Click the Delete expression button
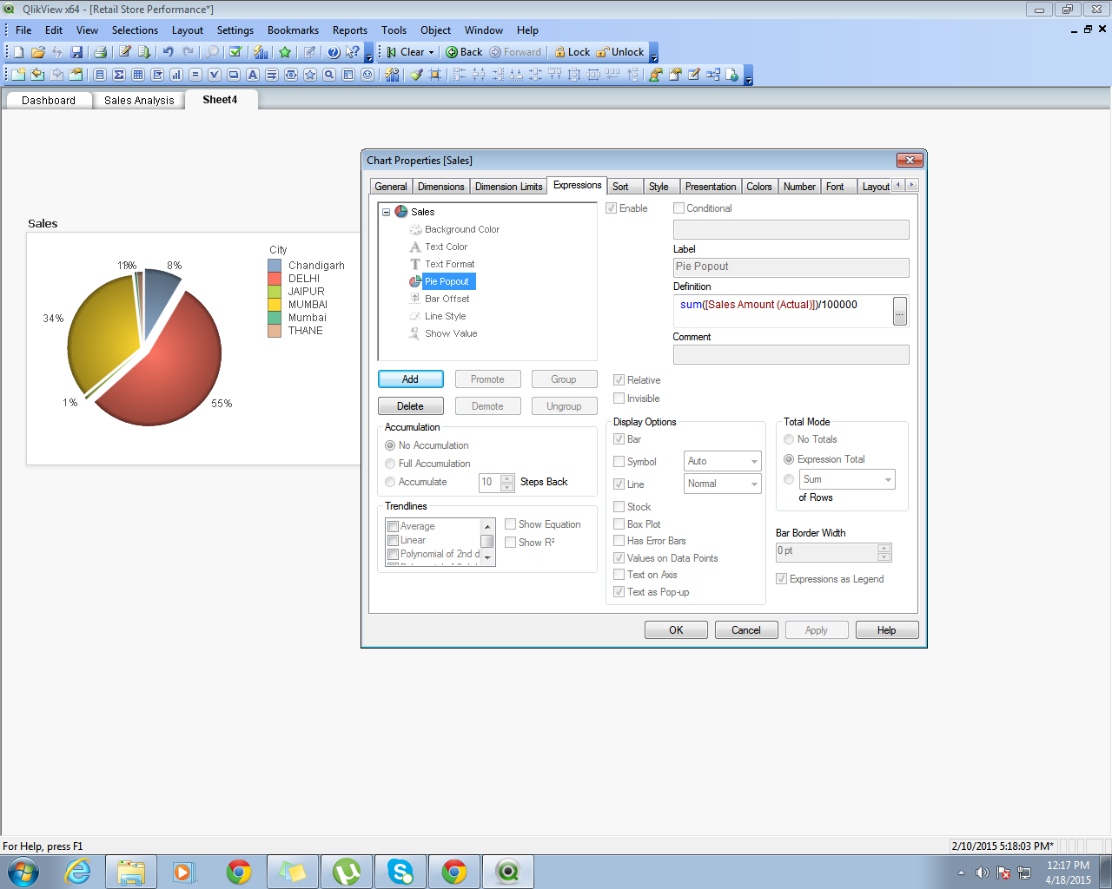Image resolution: width=1112 pixels, height=889 pixels. pos(410,406)
